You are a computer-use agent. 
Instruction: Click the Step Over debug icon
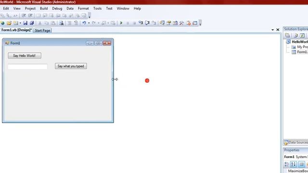point(147,23)
